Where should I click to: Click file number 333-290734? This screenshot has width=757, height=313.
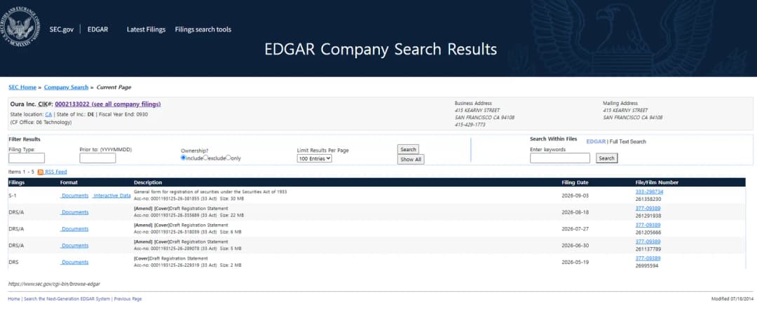pos(649,192)
